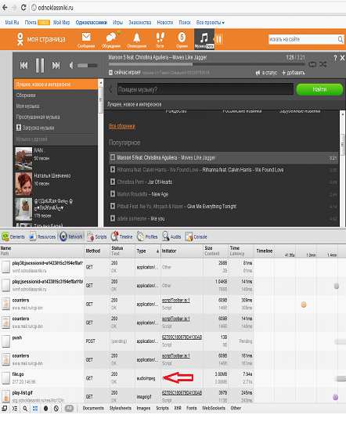Click the DevTools search magnifier icon

coord(25,409)
